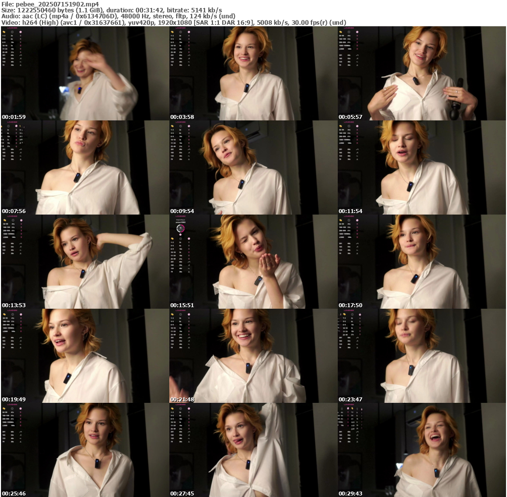The image size is (507, 497).
Task: Open the thumbnail at 00:21:48
Action: click(253, 356)
